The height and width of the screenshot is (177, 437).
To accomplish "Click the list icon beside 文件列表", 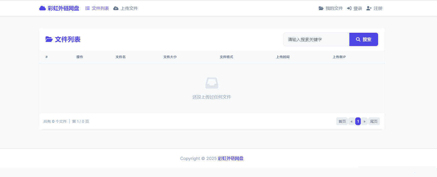I will [x=87, y=9].
